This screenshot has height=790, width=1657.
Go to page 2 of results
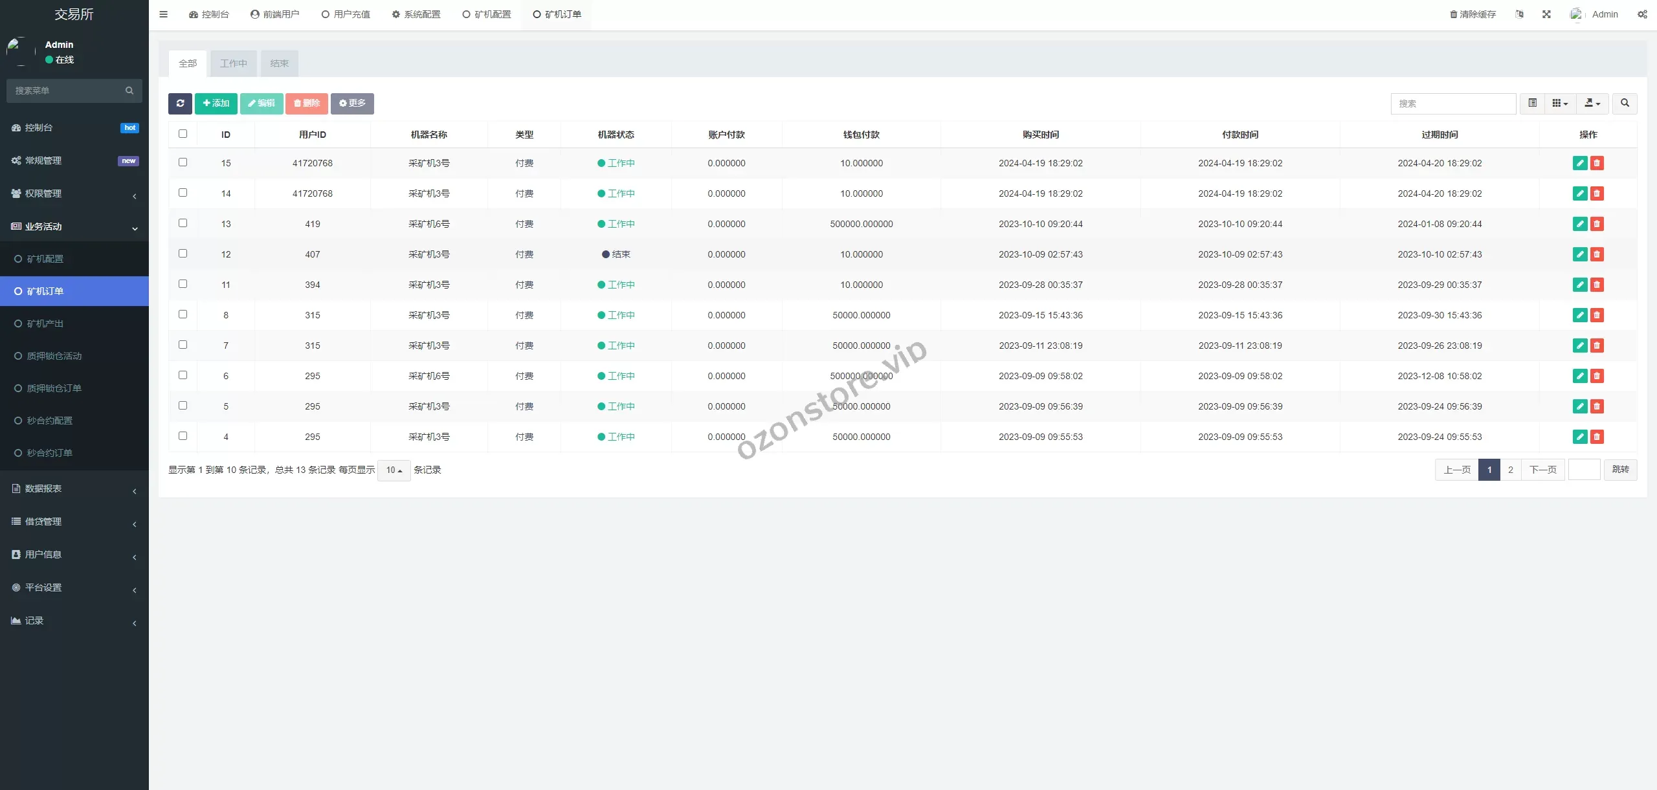1511,470
